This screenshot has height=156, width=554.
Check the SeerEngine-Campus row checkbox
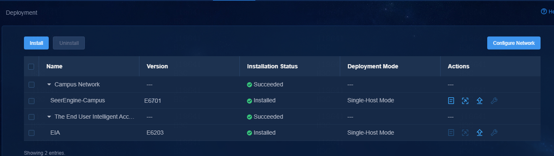tap(31, 101)
